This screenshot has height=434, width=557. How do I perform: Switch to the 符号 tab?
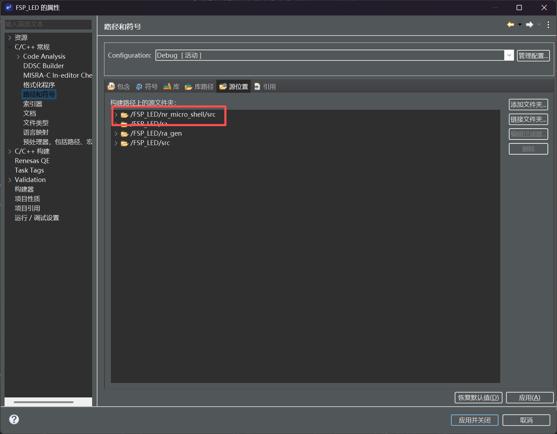147,86
